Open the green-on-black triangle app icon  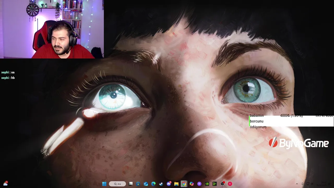coord(215,184)
